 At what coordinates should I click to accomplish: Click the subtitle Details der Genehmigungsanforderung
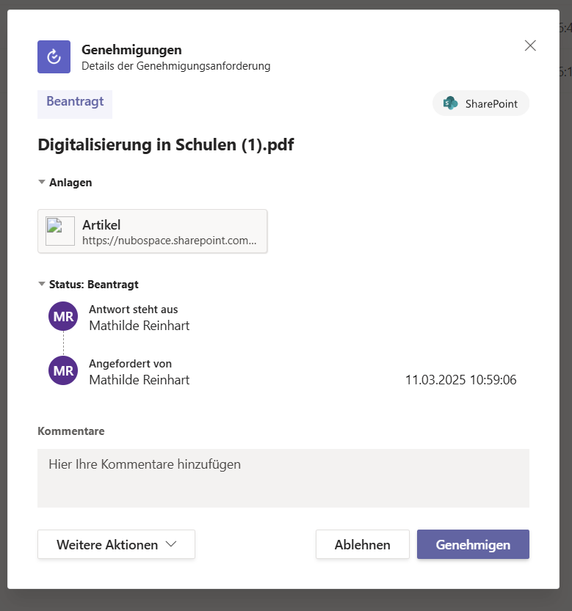[176, 66]
